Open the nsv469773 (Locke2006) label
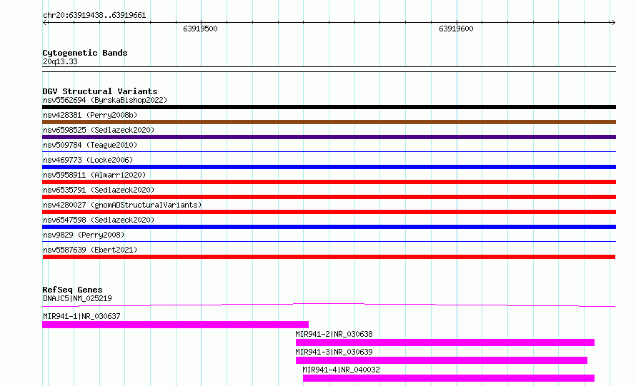Viewport: 636px width, 386px height. (x=88, y=160)
